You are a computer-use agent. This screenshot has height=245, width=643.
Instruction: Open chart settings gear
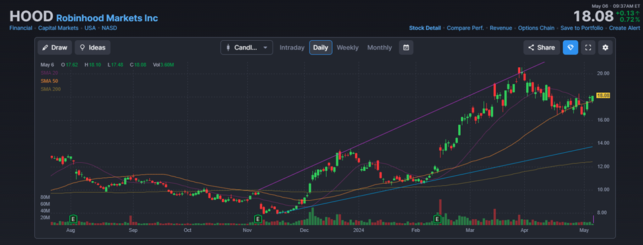click(x=605, y=47)
